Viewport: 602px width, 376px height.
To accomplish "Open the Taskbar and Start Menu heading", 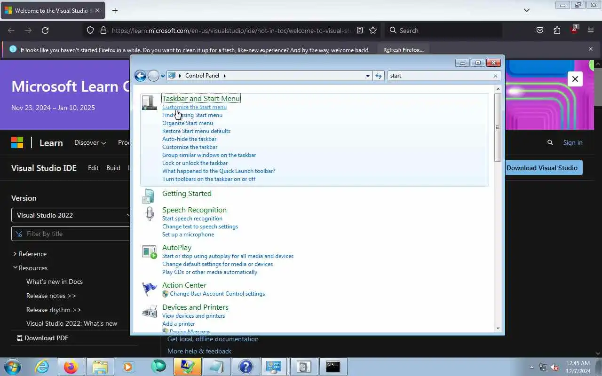I will [x=201, y=98].
